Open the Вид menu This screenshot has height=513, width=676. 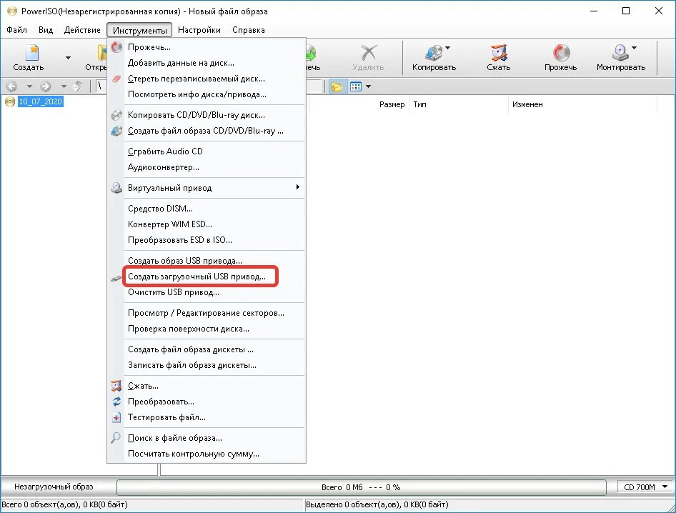(46, 30)
